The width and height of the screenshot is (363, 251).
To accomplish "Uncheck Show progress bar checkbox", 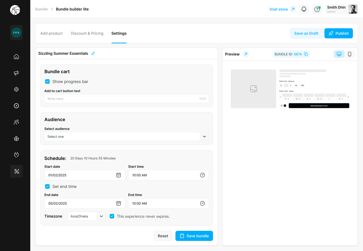I will click(47, 82).
